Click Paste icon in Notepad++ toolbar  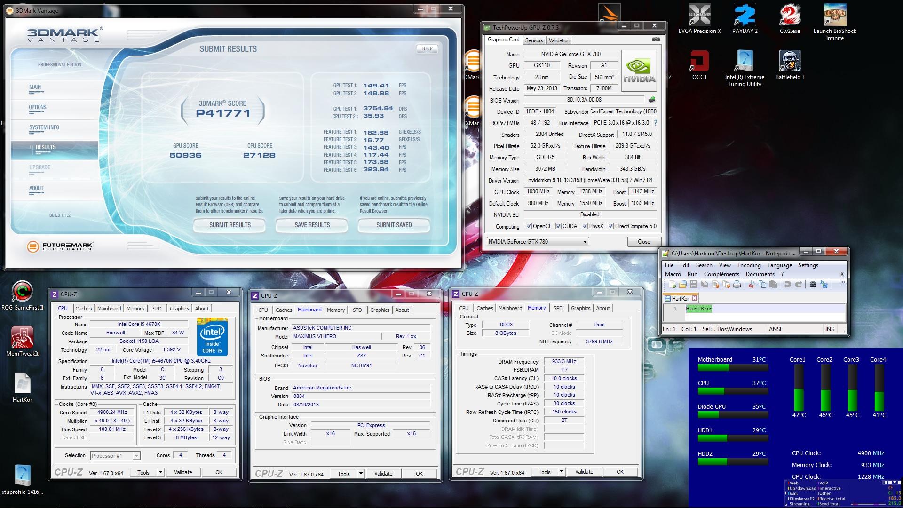(x=773, y=285)
